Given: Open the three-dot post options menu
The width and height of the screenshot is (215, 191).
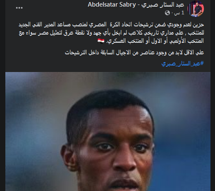Looking at the screenshot, I should 19,8.
